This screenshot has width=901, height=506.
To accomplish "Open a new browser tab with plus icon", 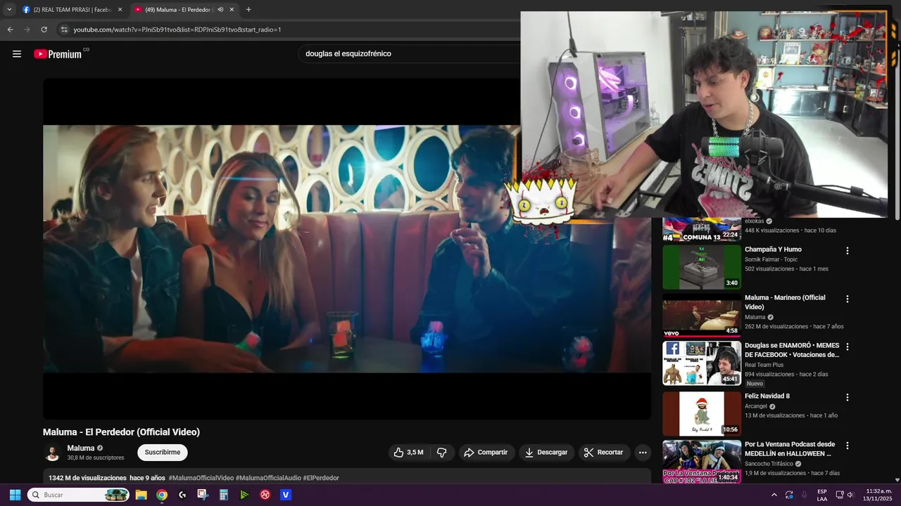I will (x=248, y=10).
